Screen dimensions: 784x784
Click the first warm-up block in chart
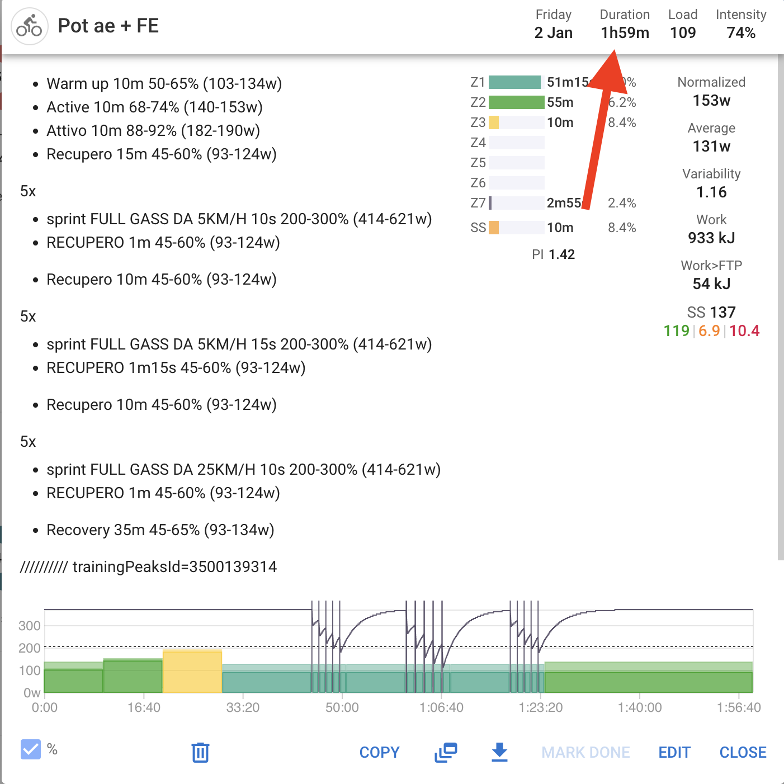pos(73,681)
